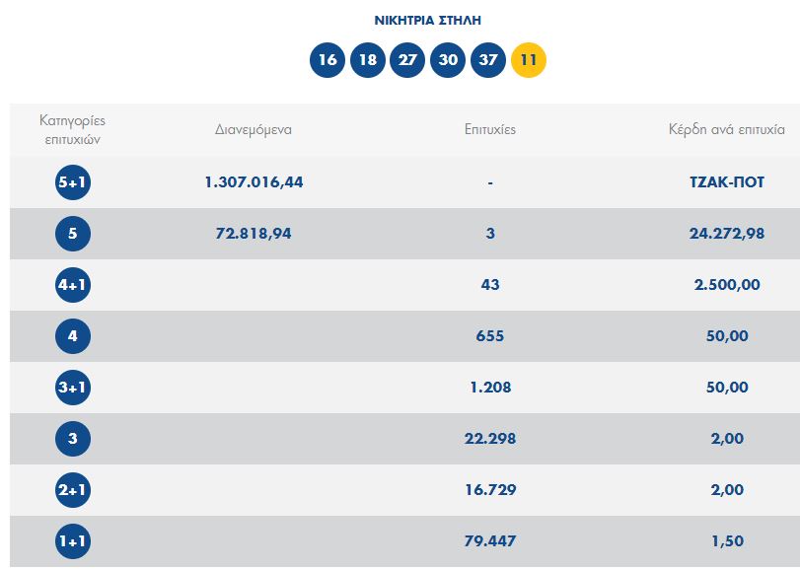Select the 2+1 category badge

(73, 490)
